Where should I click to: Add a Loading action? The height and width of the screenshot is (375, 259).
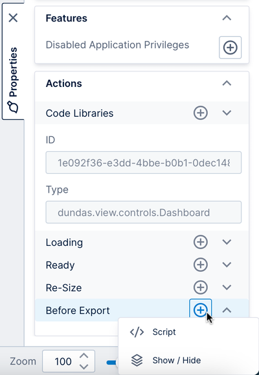(200, 242)
